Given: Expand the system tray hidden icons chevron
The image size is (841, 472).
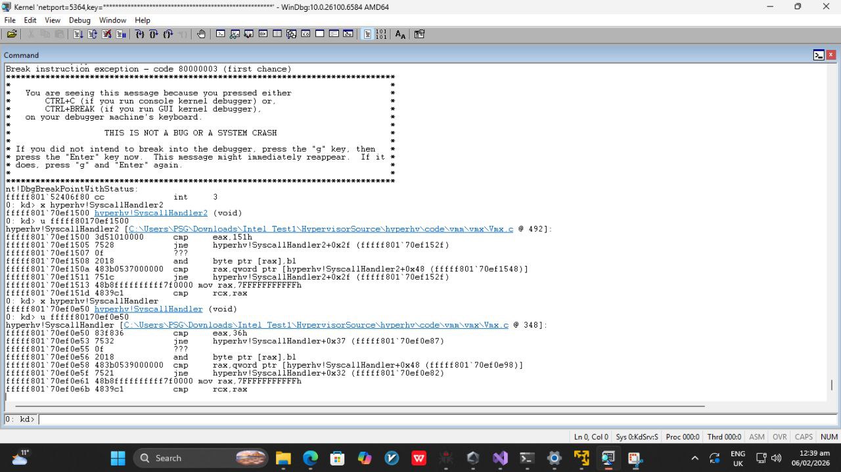Looking at the screenshot, I should 694,458.
